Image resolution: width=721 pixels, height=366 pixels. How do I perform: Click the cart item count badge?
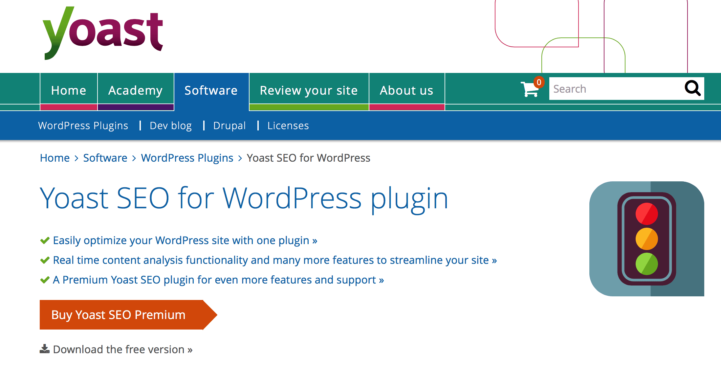(x=537, y=82)
